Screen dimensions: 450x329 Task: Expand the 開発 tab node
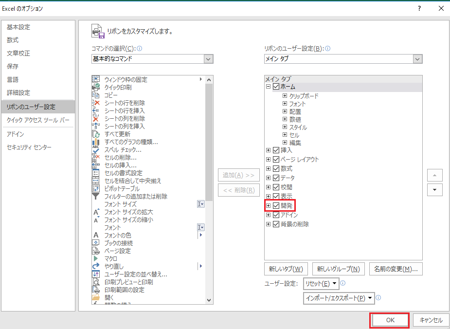[269, 205]
